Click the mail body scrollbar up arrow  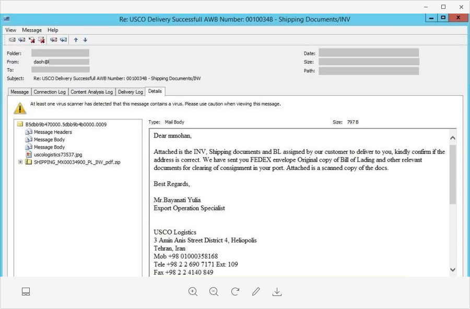[x=453, y=138]
